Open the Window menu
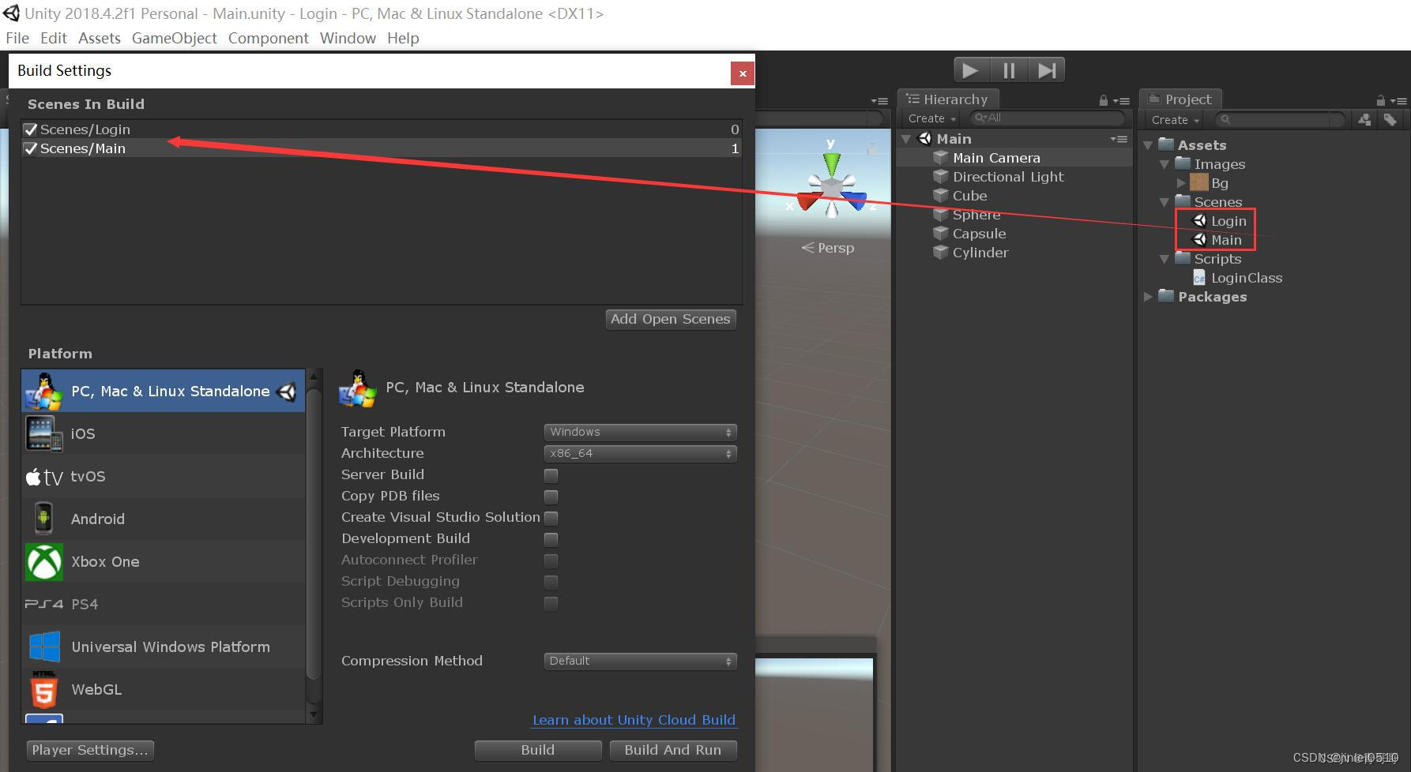The height and width of the screenshot is (772, 1411). click(348, 38)
